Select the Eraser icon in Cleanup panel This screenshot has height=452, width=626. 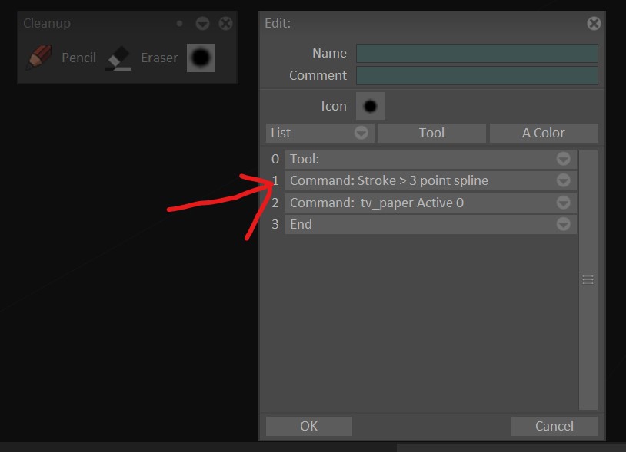pos(118,58)
